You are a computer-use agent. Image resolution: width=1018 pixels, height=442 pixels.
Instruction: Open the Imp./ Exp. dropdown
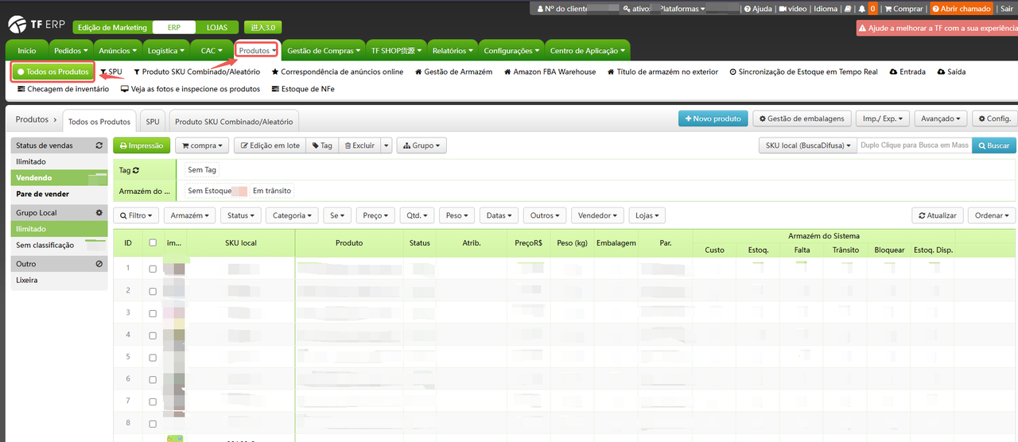coord(883,118)
